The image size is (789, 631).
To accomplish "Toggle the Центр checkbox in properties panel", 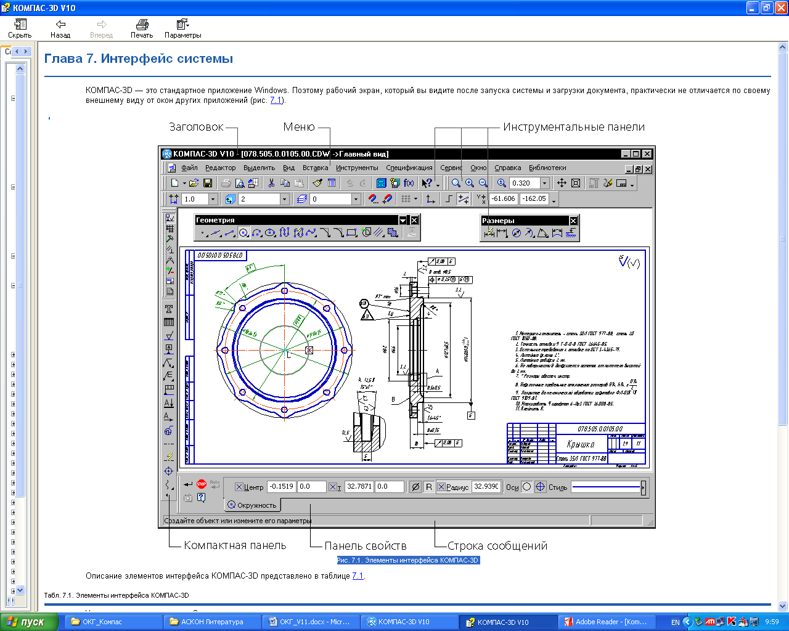I will pos(239,487).
